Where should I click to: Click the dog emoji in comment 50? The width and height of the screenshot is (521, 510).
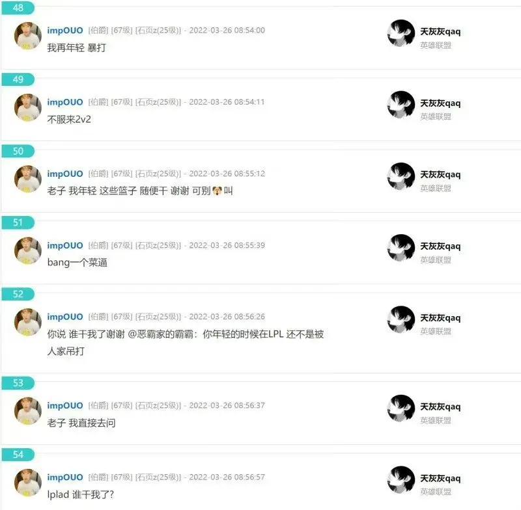coord(217,191)
